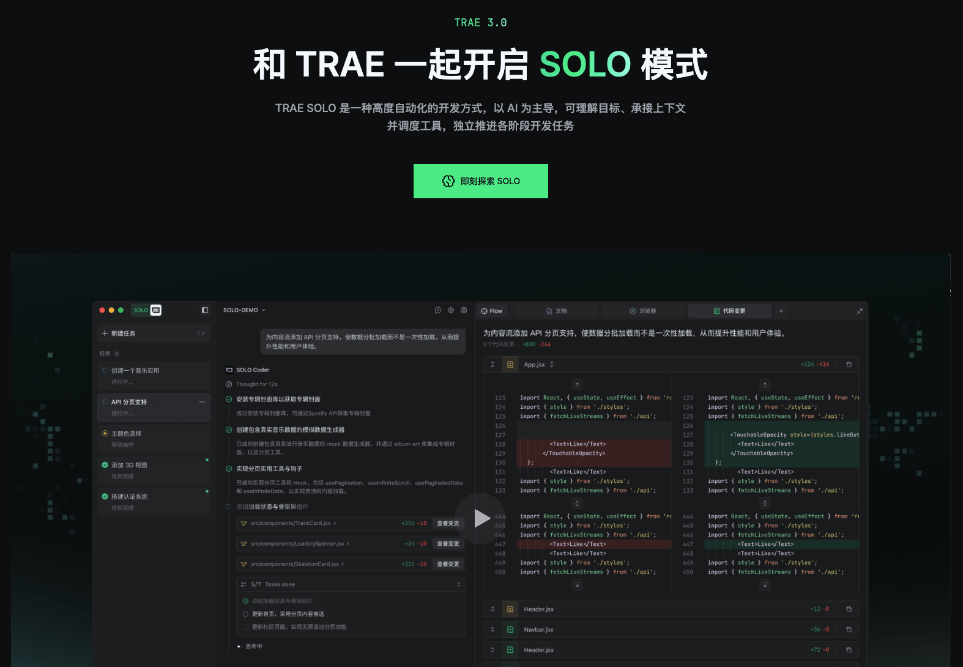Image resolution: width=963 pixels, height=667 pixels.
Task: Copy Navbar.jsx diff with clipboard icon
Action: click(849, 629)
